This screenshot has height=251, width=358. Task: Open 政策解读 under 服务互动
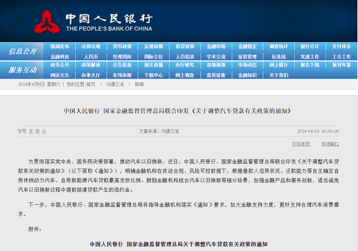point(91,65)
